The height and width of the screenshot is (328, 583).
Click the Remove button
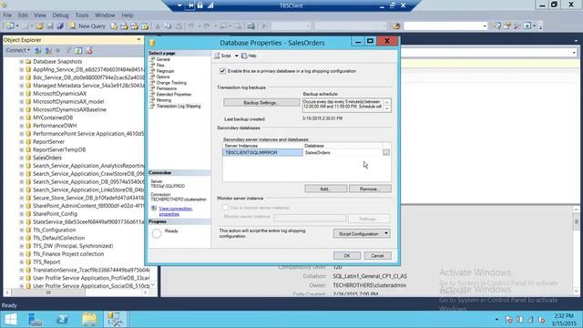[x=370, y=189]
